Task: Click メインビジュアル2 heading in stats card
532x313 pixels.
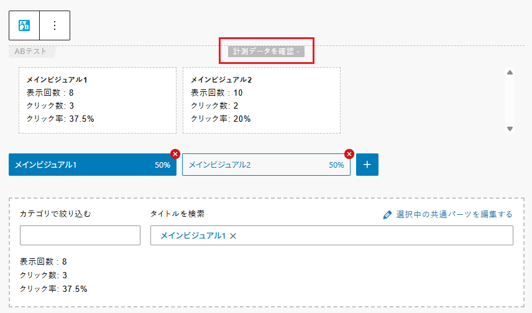Action: click(221, 79)
